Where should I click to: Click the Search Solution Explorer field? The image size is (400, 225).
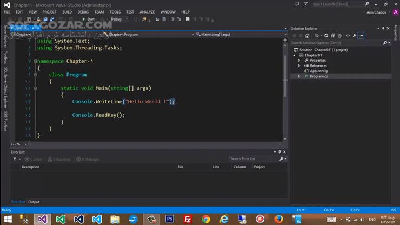click(336, 43)
